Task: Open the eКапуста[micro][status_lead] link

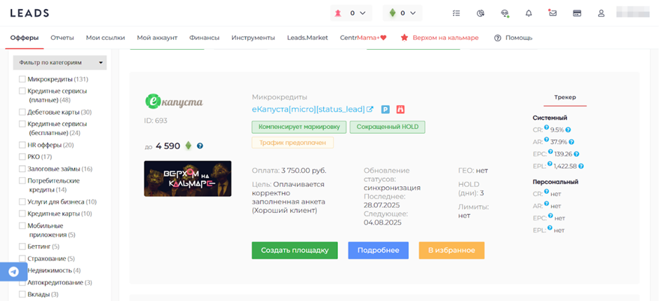Action: click(x=308, y=110)
